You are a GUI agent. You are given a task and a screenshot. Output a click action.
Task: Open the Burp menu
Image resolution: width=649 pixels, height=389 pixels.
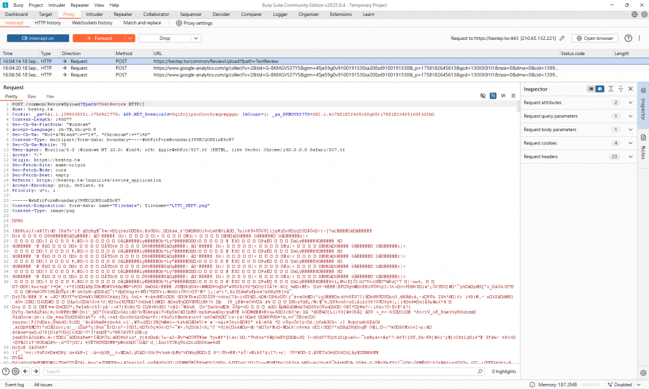(18, 5)
